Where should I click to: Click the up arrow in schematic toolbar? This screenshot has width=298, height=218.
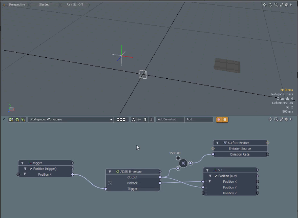pos(145,119)
